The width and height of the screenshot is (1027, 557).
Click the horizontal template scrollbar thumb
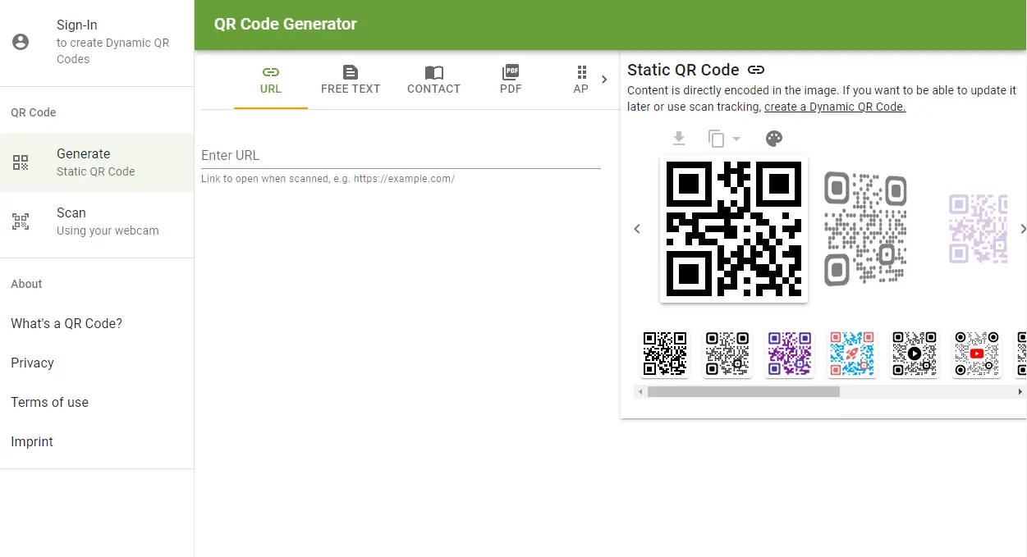click(x=743, y=392)
